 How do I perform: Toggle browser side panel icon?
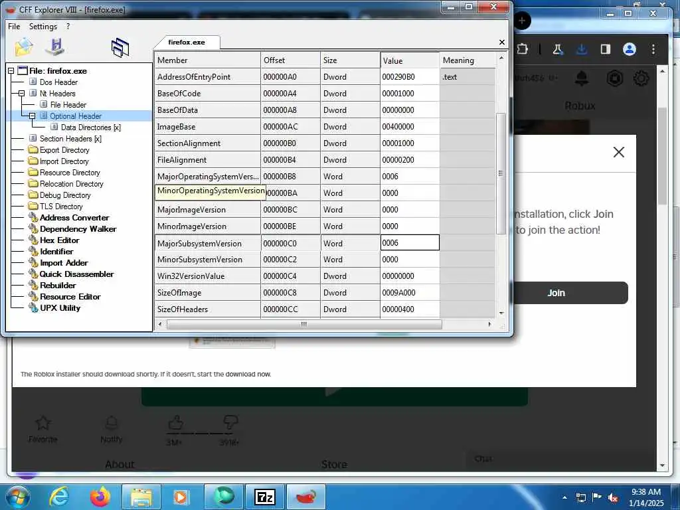[606, 49]
